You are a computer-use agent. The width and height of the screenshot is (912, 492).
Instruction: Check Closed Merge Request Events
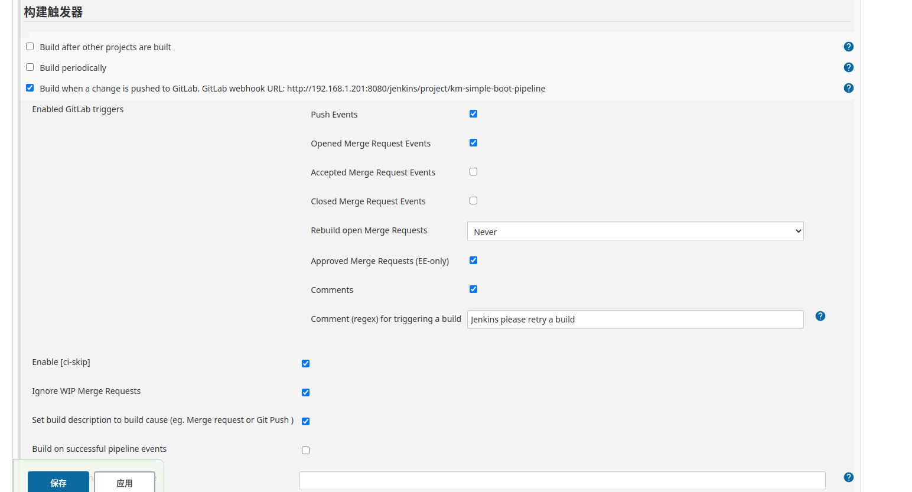tap(473, 201)
